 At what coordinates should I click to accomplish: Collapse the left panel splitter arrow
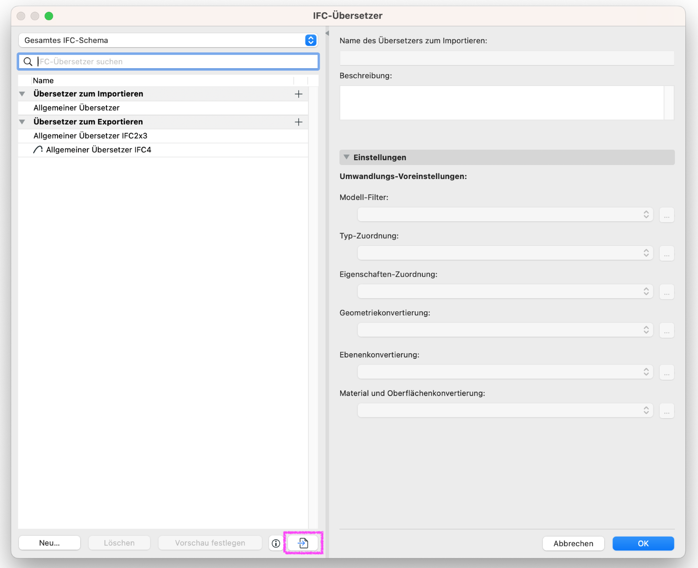pyautogui.click(x=327, y=33)
